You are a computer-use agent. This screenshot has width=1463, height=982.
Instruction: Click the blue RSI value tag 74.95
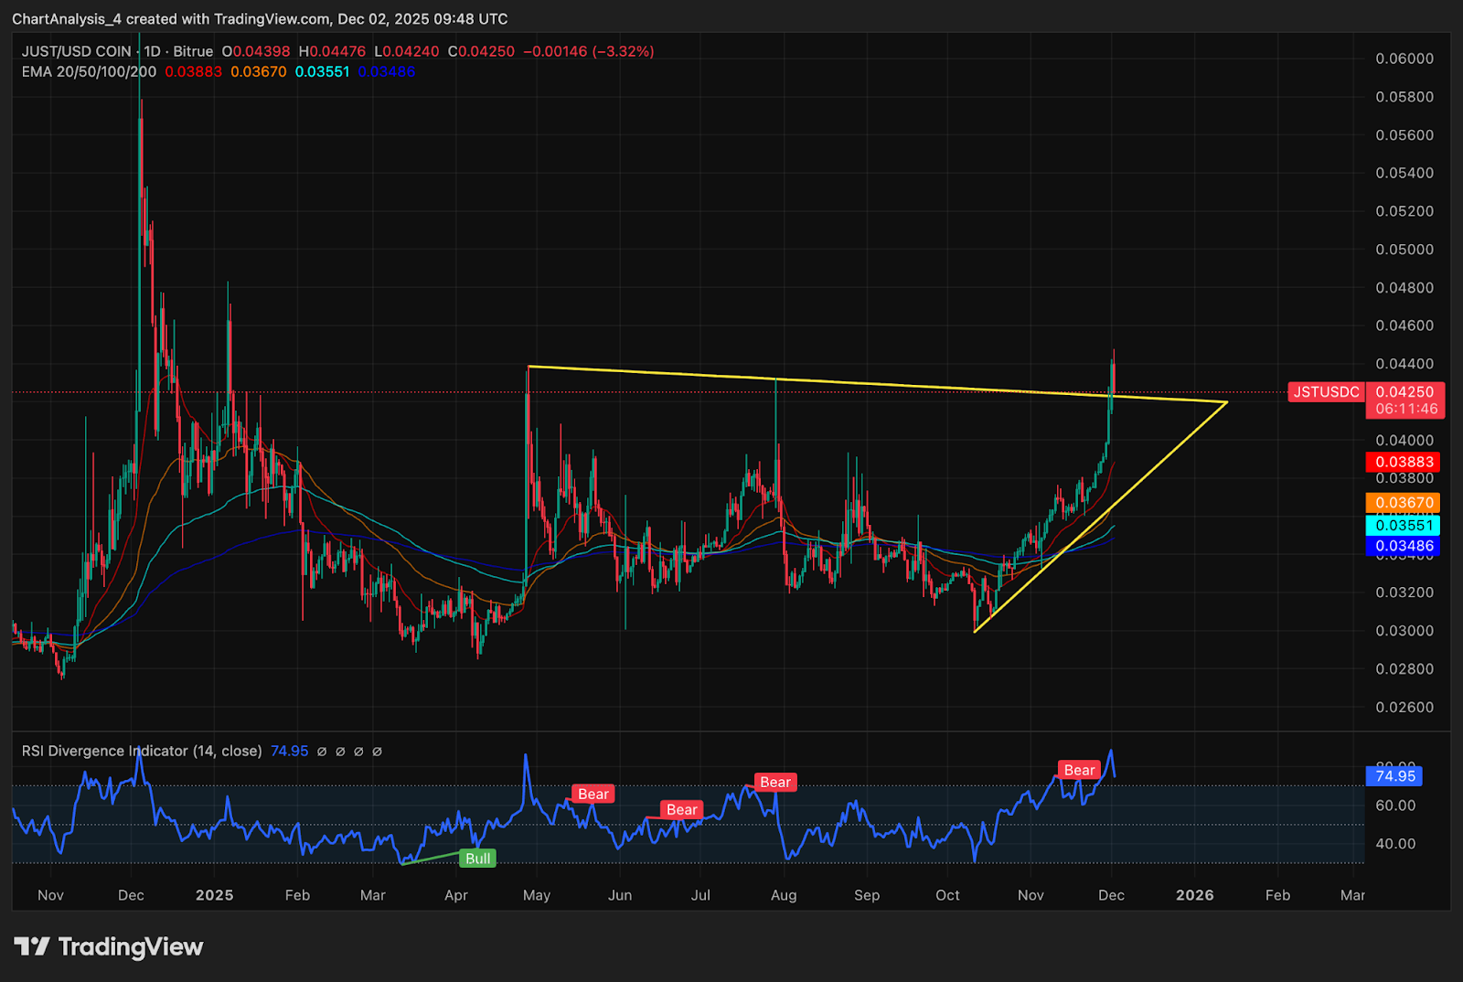coord(1394,775)
